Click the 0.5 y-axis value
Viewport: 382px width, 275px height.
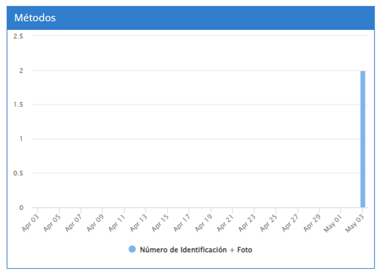point(18,174)
